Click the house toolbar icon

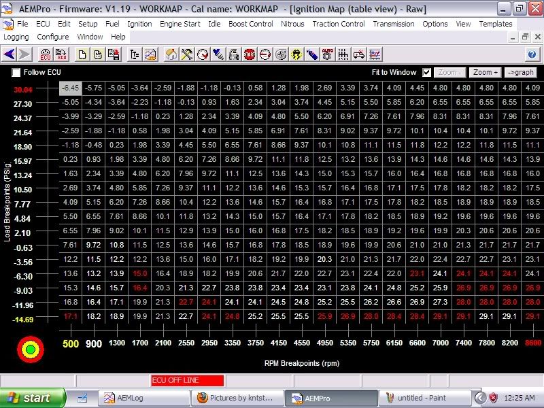coord(171,54)
